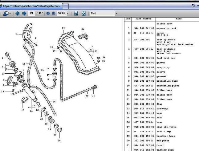Screen dimensions: 199x151
Task: Zoom out with the minus button
Action: pos(48,14)
